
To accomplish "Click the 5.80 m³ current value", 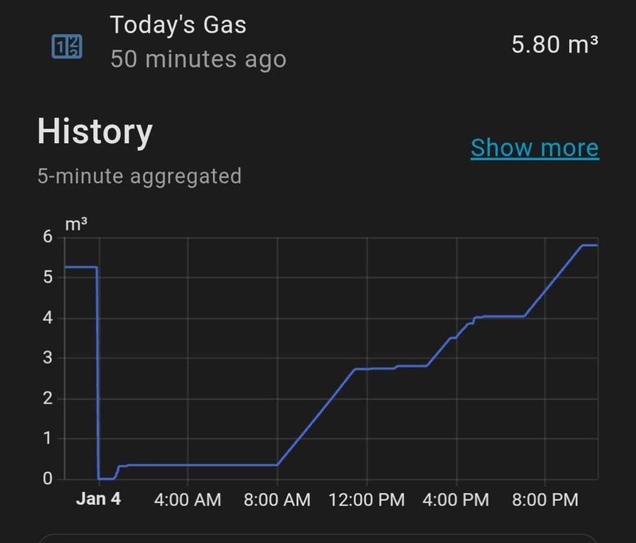I will click(x=554, y=45).
